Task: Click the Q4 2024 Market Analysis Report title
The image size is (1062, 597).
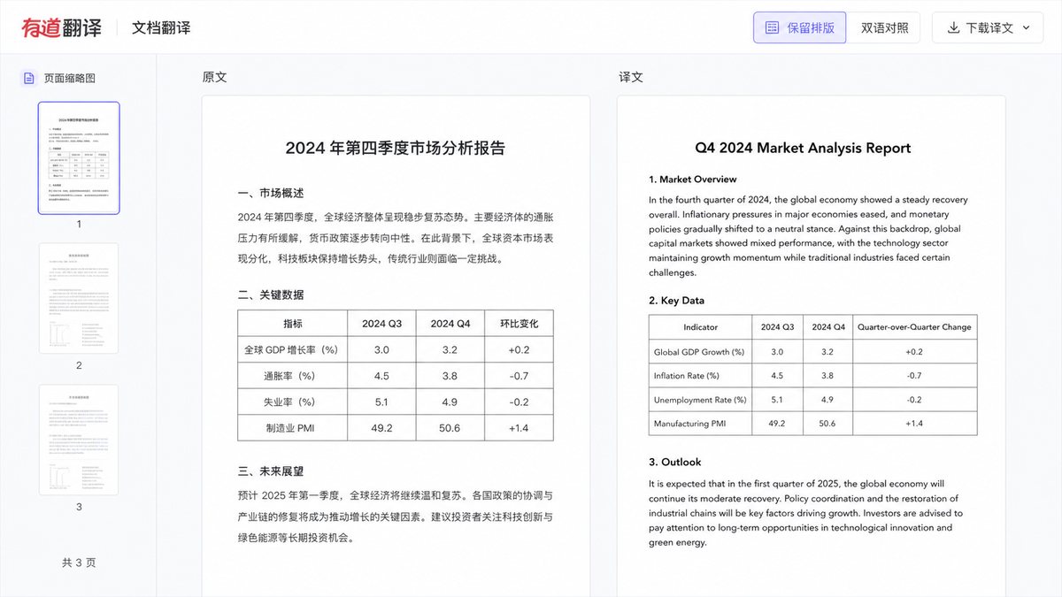Action: (x=803, y=148)
